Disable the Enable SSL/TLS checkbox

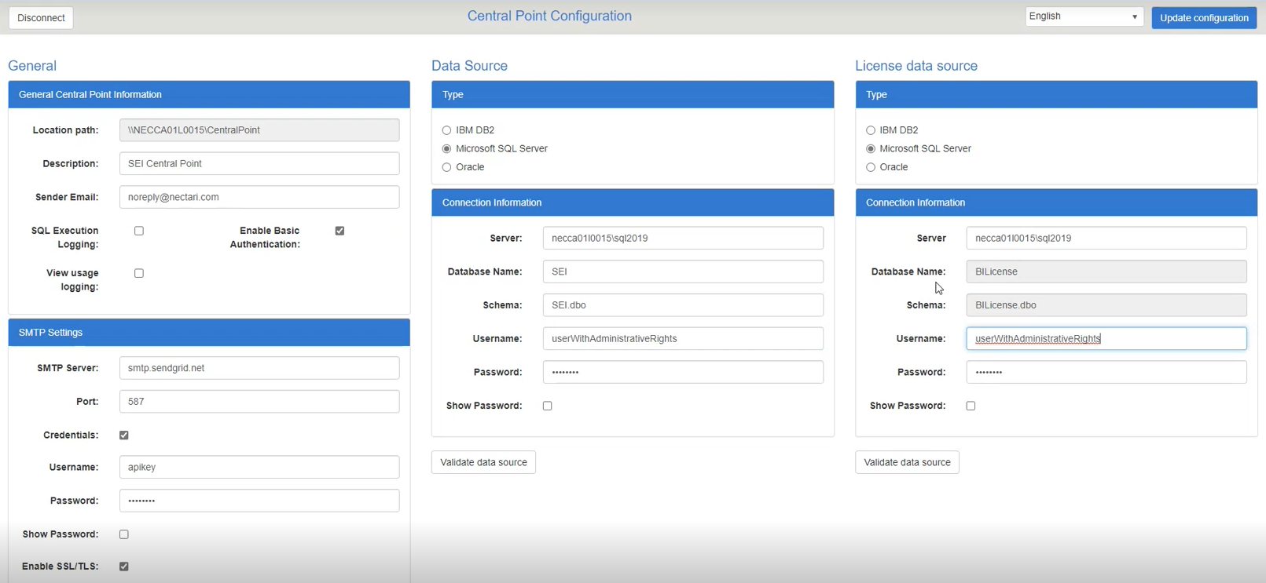tap(124, 567)
